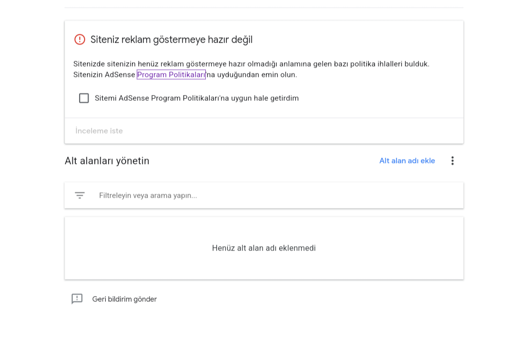528x345 pixels.
Task: Click the feedback speech bubble icon
Action: click(77, 299)
